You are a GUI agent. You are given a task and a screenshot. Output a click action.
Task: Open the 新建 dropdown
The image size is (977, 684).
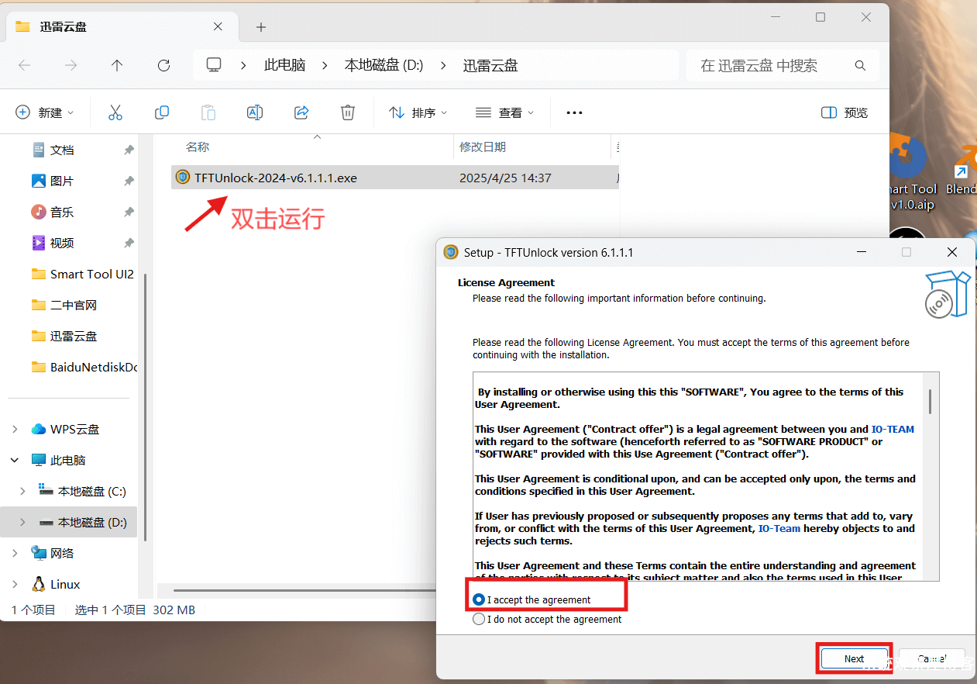click(45, 112)
